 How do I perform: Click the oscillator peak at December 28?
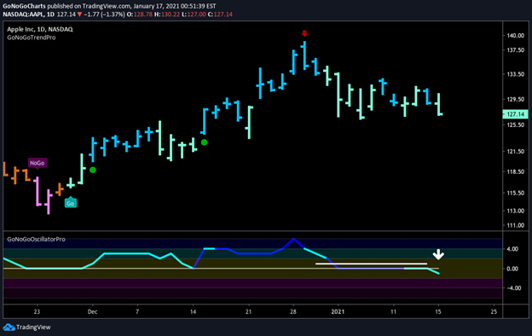click(x=293, y=239)
